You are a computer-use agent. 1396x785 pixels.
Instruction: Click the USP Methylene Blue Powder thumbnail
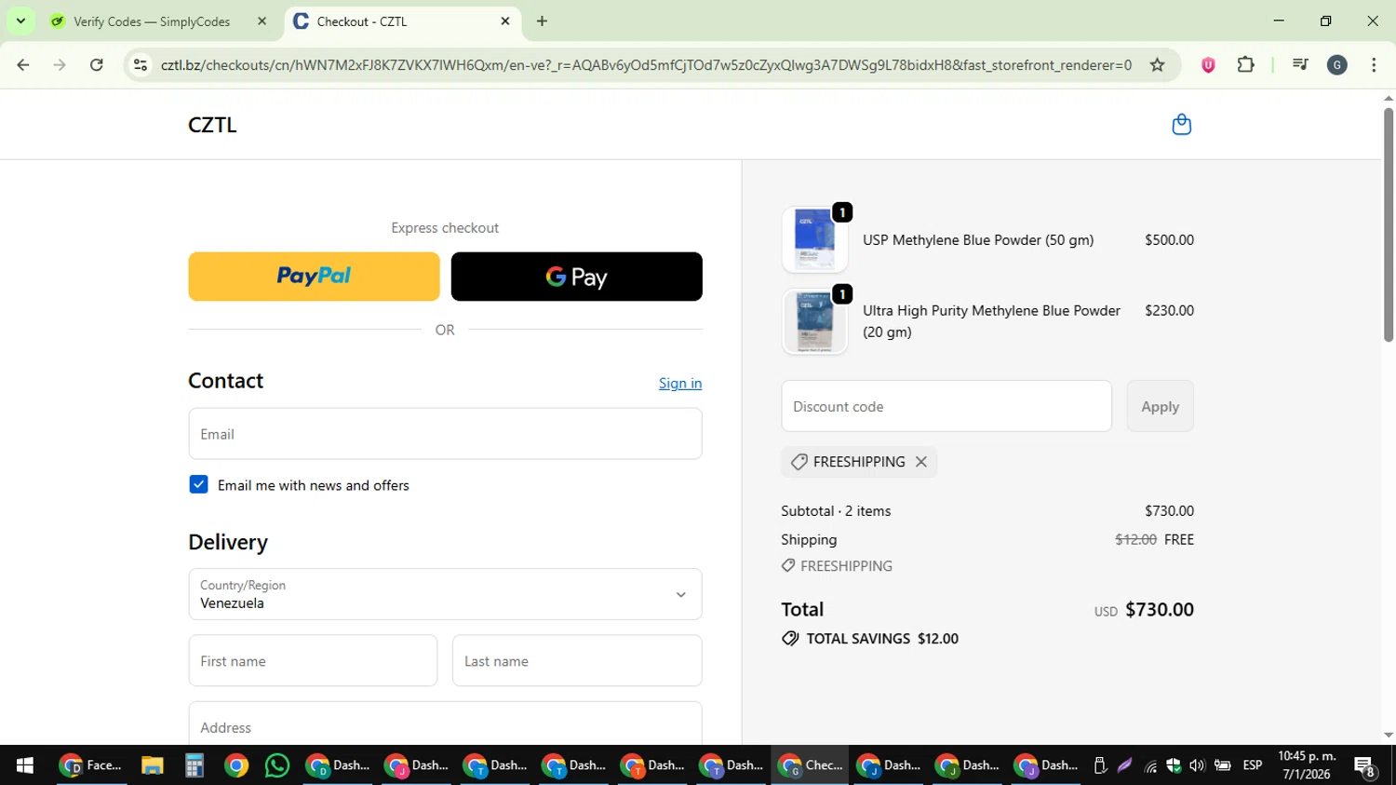814,239
